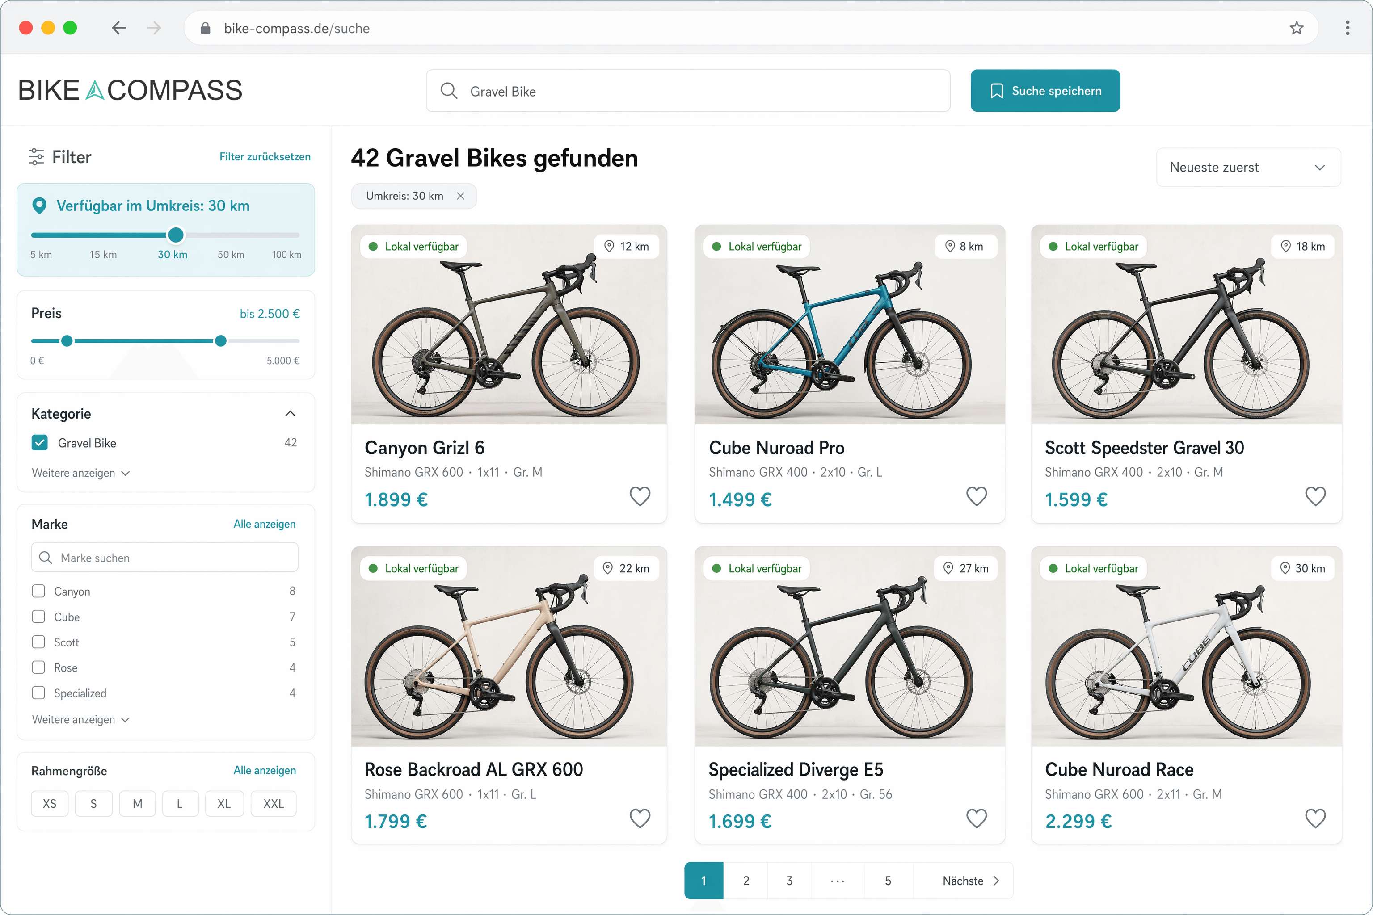
Task: Toggle frame size XS
Action: click(50, 804)
